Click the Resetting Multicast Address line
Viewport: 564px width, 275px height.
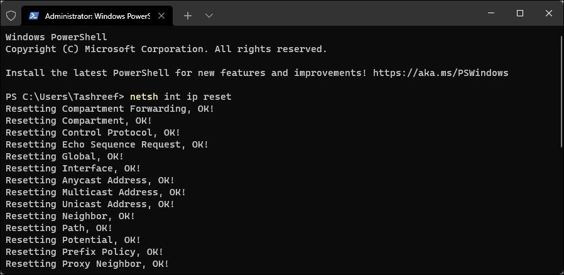pos(95,192)
